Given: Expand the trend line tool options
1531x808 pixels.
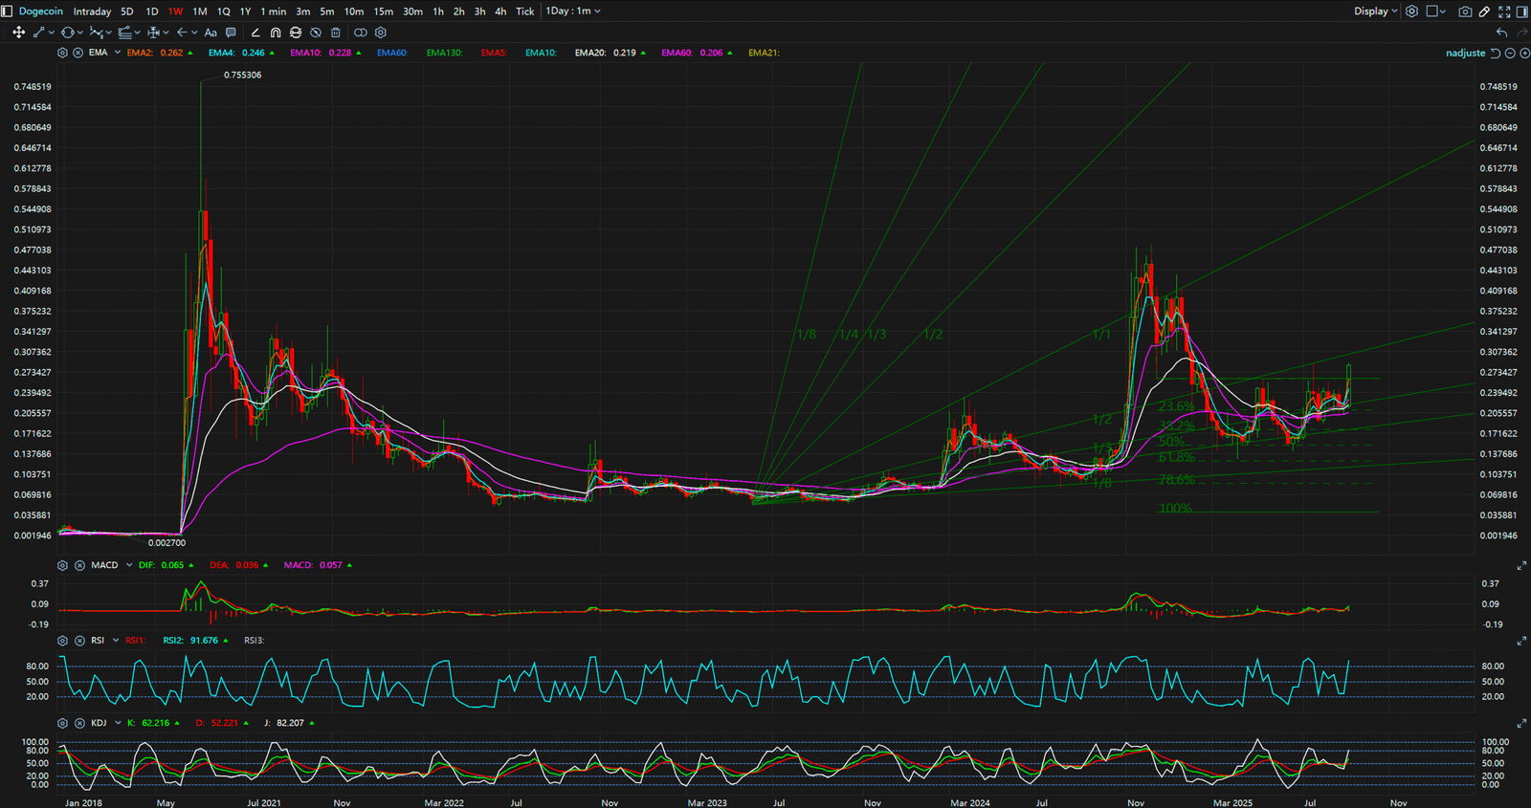Looking at the screenshot, I should pyautogui.click(x=51, y=33).
